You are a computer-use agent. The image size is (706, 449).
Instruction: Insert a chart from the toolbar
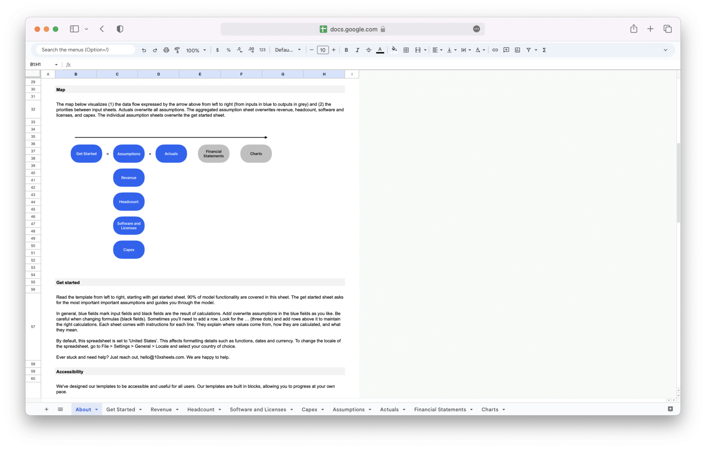pyautogui.click(x=517, y=50)
